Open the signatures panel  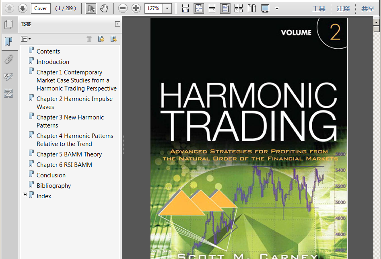(9, 76)
